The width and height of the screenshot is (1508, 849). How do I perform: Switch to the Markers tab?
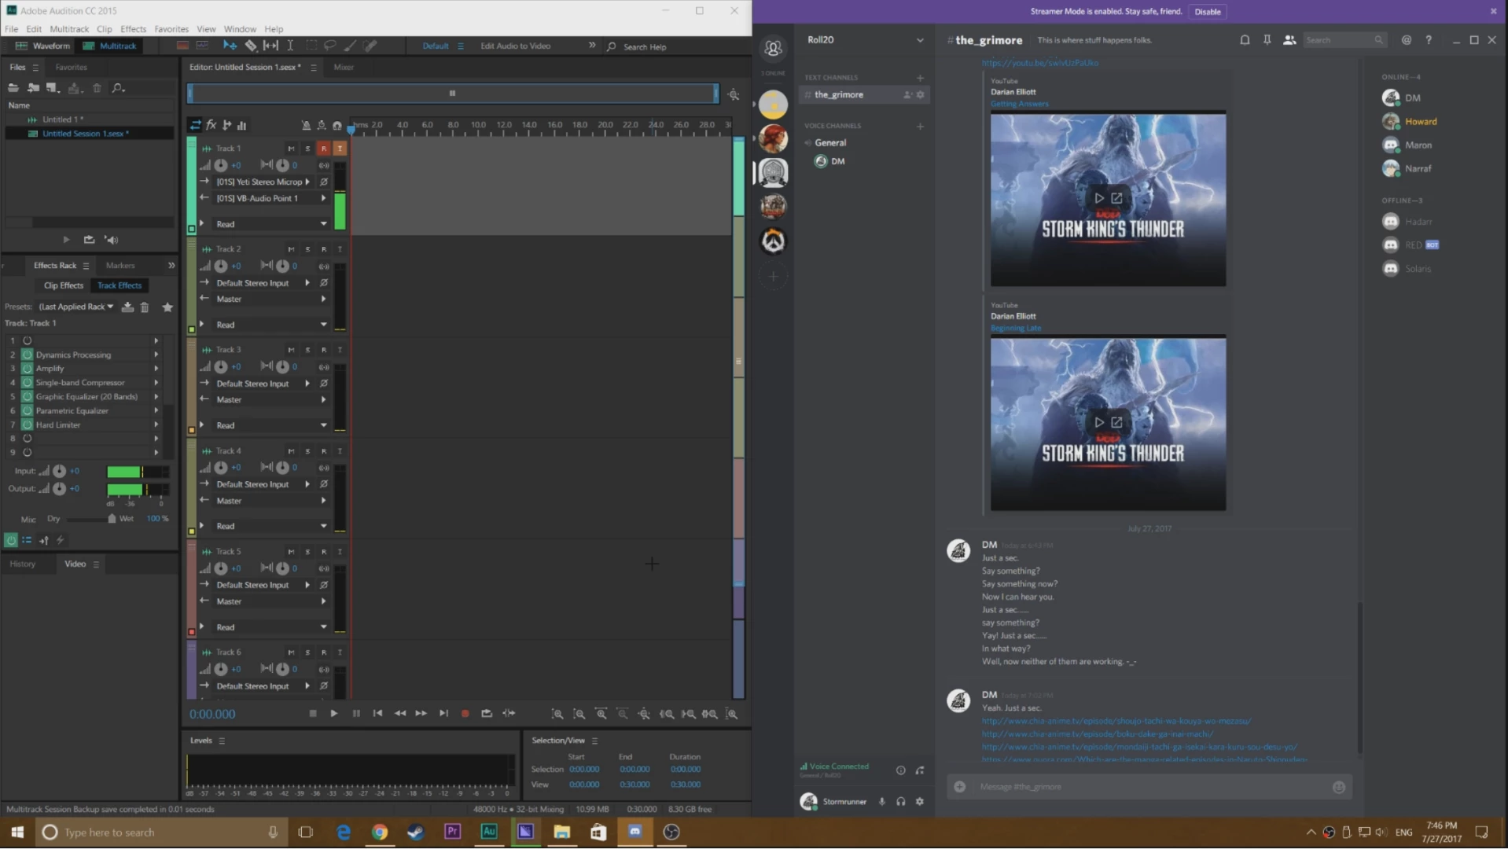(x=120, y=266)
